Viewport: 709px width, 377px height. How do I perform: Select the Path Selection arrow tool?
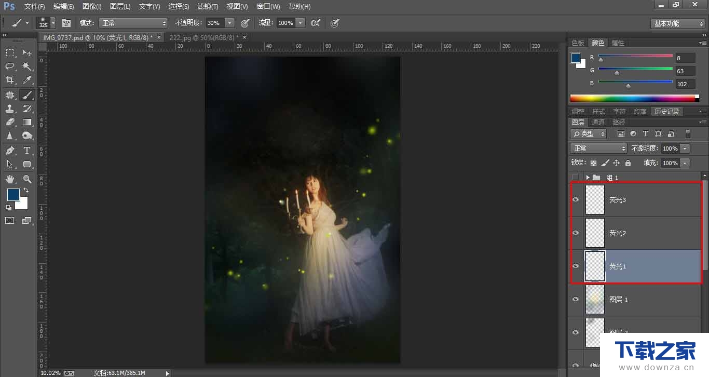[10, 164]
